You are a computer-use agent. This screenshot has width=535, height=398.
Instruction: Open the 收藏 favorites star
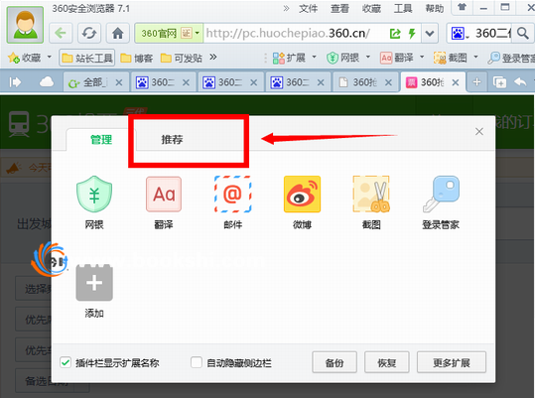(14, 58)
